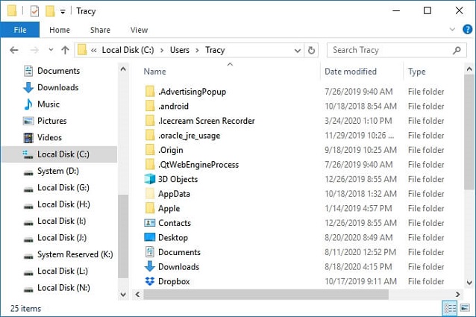Open Help via the question mark icon
Screen dimensions: 476x317
point(467,29)
